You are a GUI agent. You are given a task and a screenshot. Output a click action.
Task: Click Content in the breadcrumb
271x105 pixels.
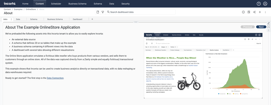7,9
